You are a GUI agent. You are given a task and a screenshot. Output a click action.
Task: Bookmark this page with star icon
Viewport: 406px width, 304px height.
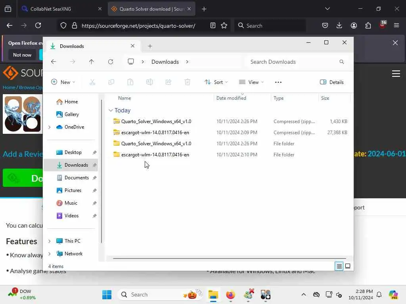coord(224,25)
